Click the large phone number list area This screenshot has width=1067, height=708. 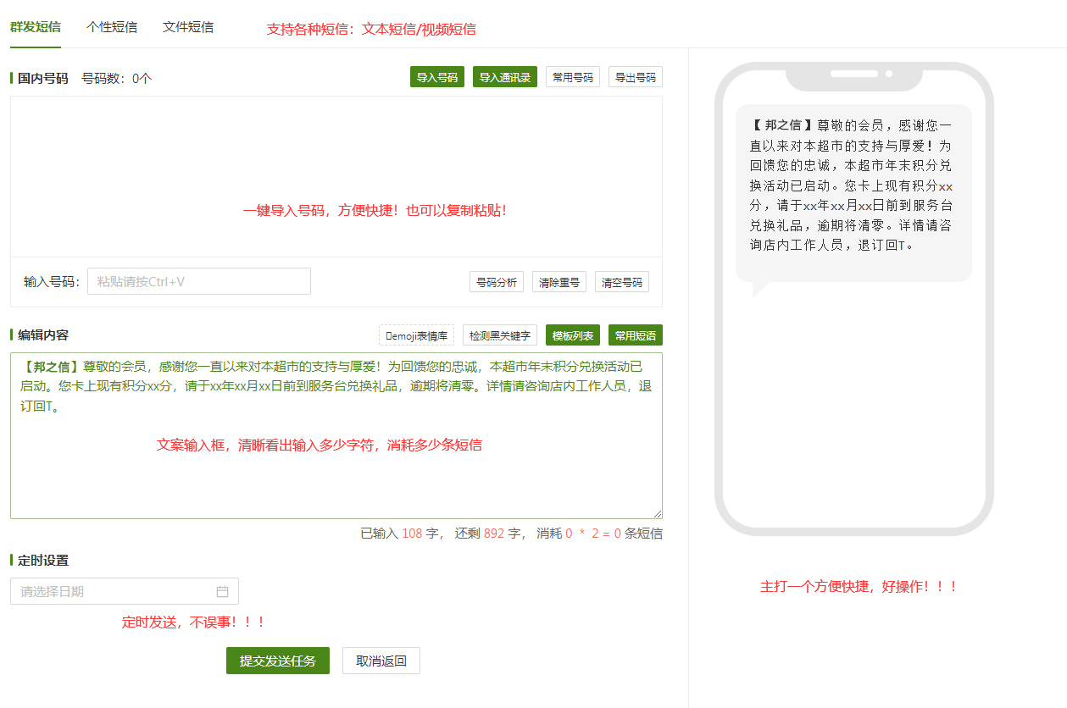[336, 176]
